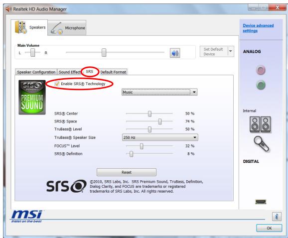Click the SRS Center slider handle
Screen dimensions: 288x238
pyautogui.click(x=149, y=114)
